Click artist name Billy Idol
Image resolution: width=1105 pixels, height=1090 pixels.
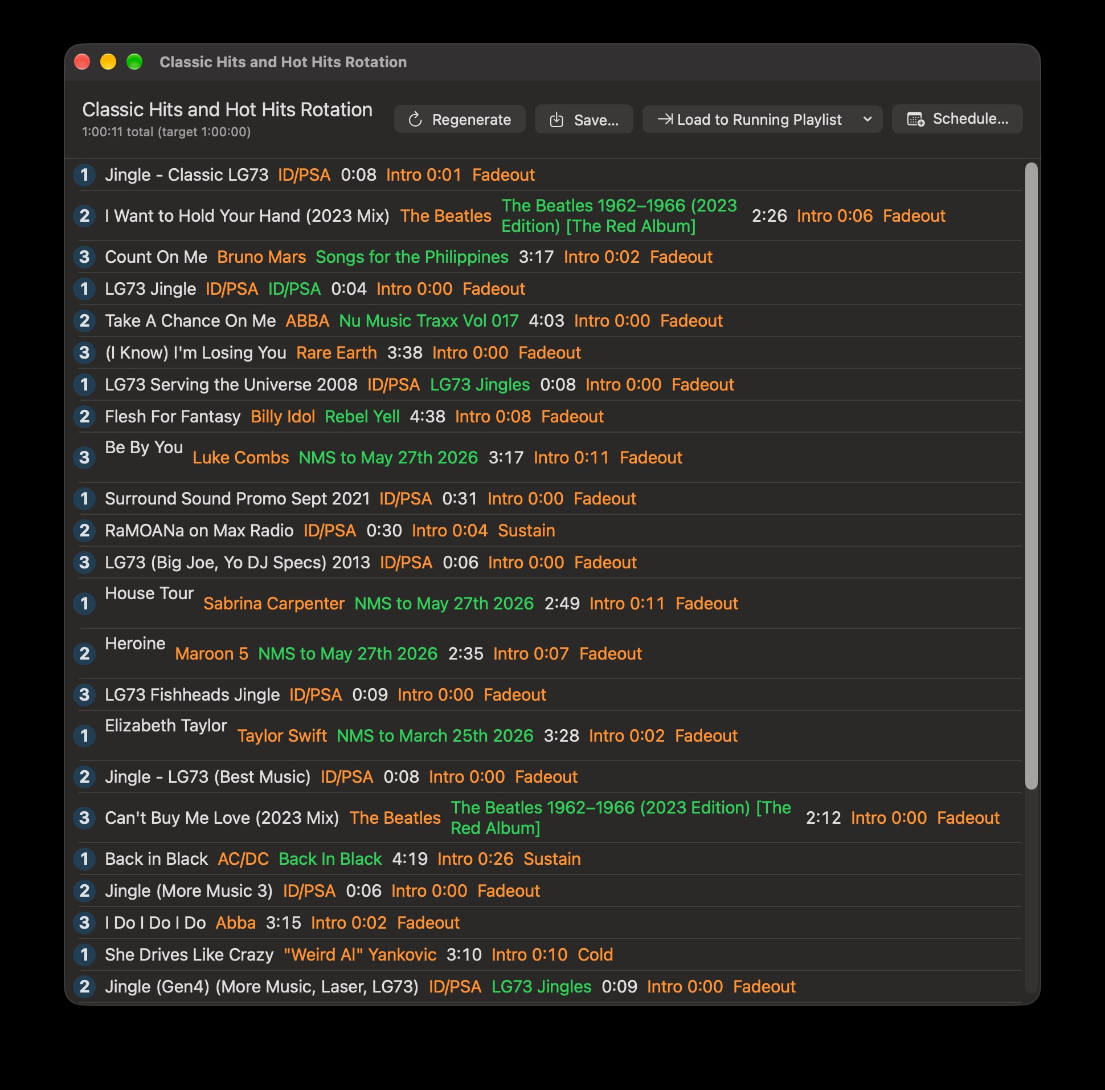click(x=283, y=417)
